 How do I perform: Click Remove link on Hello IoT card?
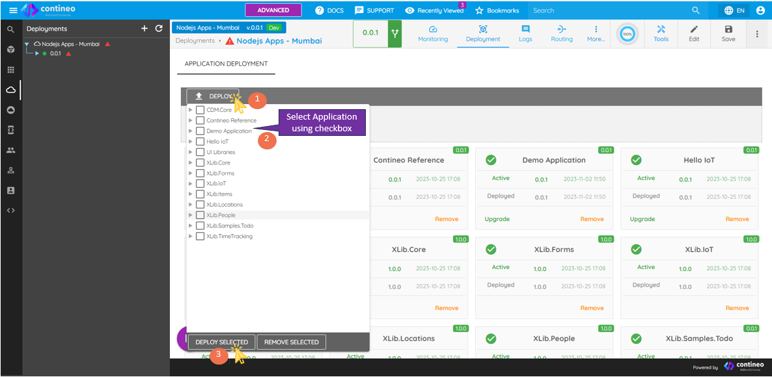(x=737, y=219)
